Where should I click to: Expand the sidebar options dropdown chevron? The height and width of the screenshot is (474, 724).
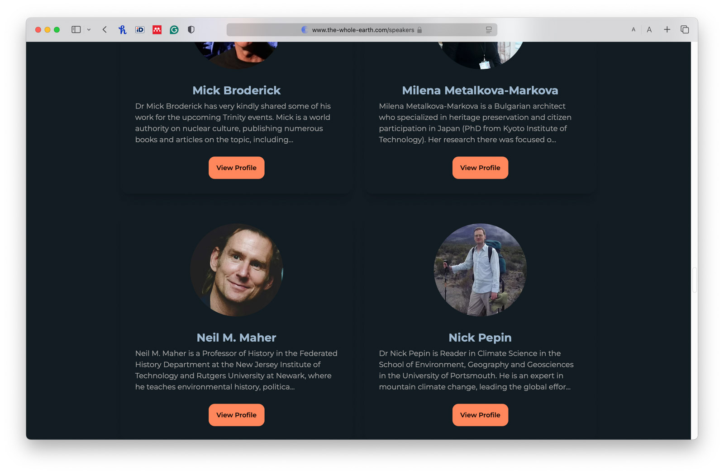click(89, 30)
